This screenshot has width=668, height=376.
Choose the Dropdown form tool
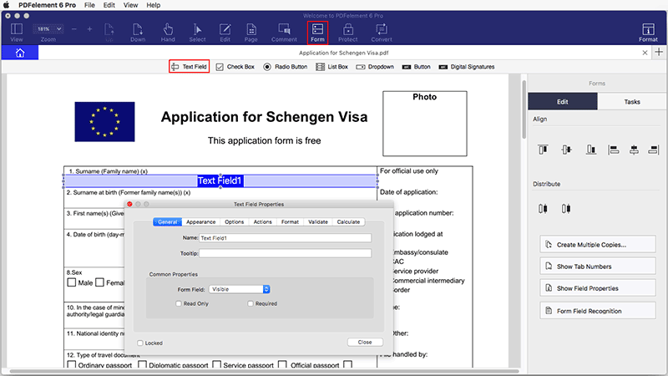tap(375, 67)
